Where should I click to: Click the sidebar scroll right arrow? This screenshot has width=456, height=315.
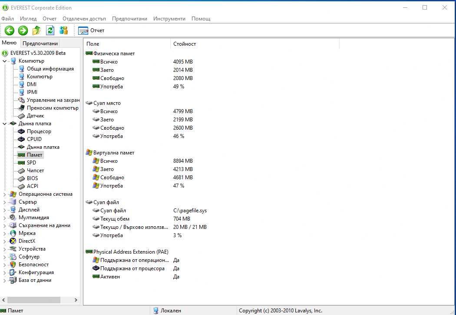tap(76, 300)
